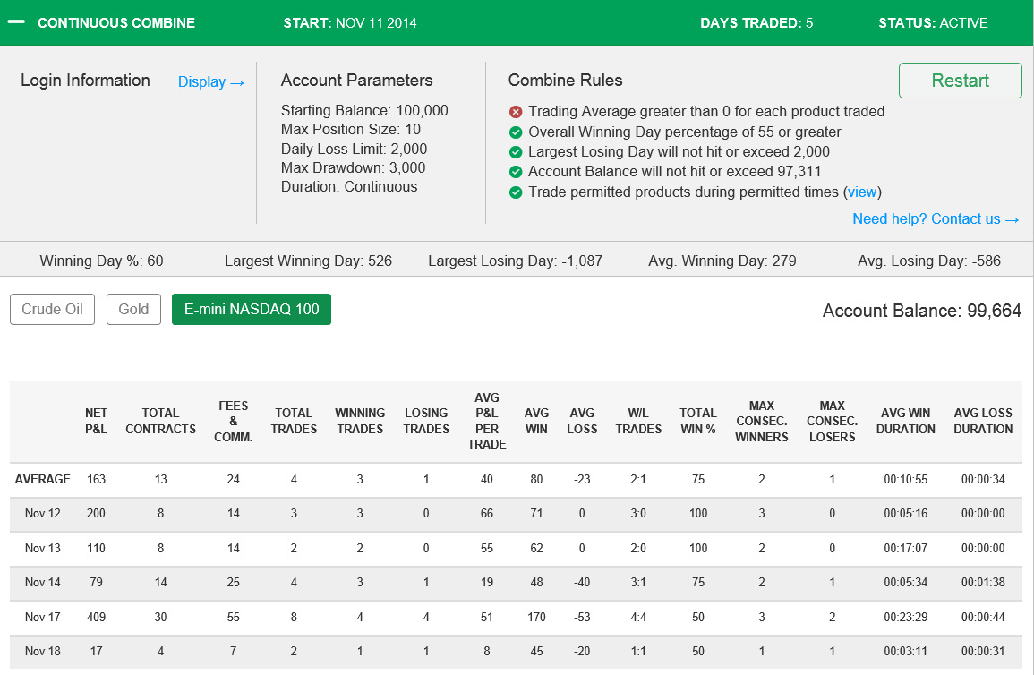Click the Nov 17 W/L trades value 4:4

tap(638, 618)
